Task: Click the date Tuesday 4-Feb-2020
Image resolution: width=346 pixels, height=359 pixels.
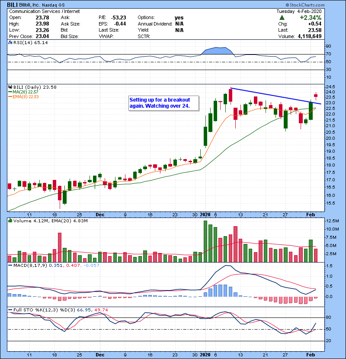Action: pos(299,11)
